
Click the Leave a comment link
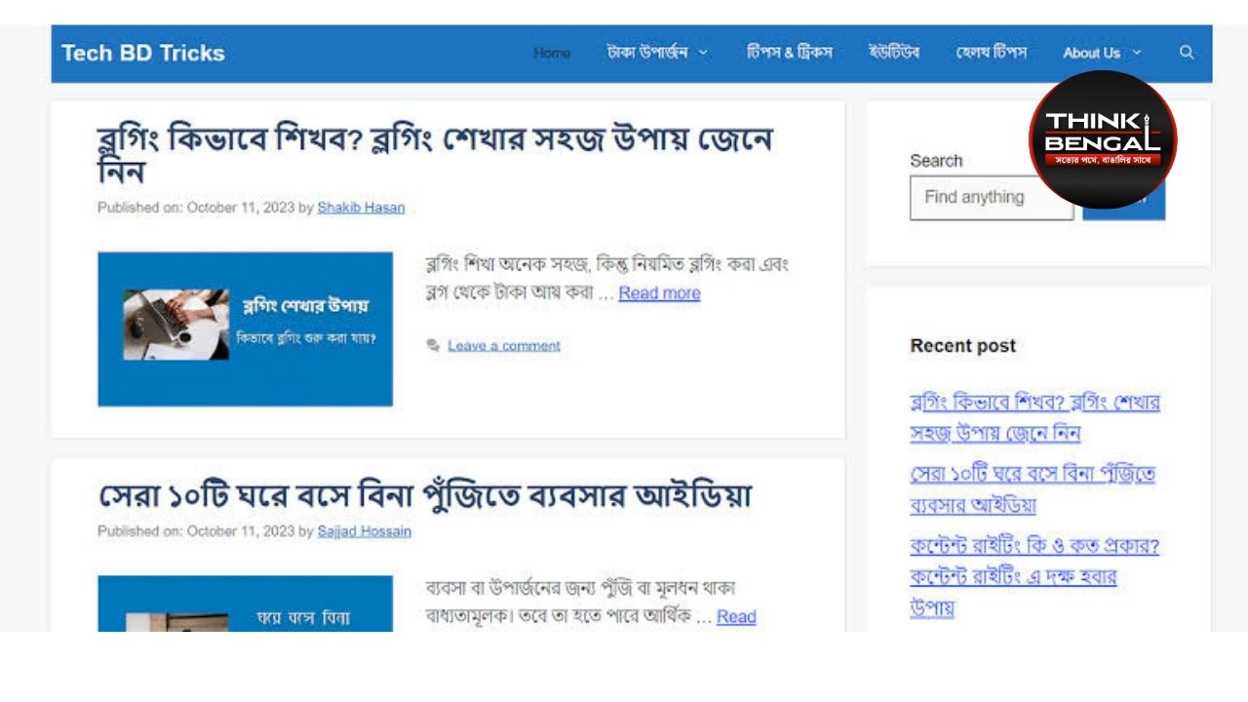pyautogui.click(x=504, y=346)
